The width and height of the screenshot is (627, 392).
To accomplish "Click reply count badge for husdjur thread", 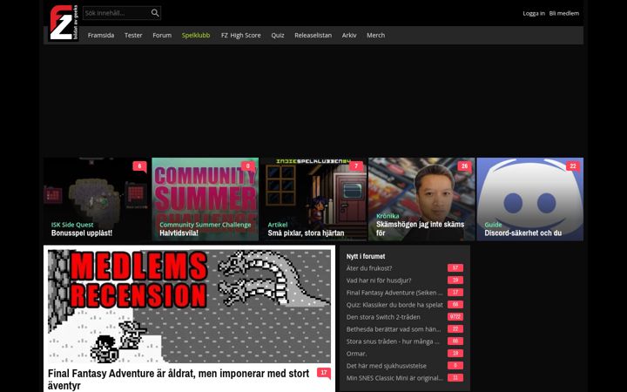I will (455, 280).
